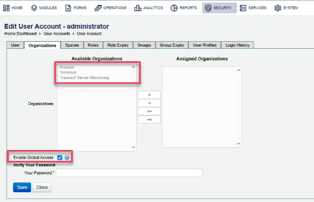This screenshot has height=202, width=314.
Task: Open the Home grid icon
Action: click(6, 8)
